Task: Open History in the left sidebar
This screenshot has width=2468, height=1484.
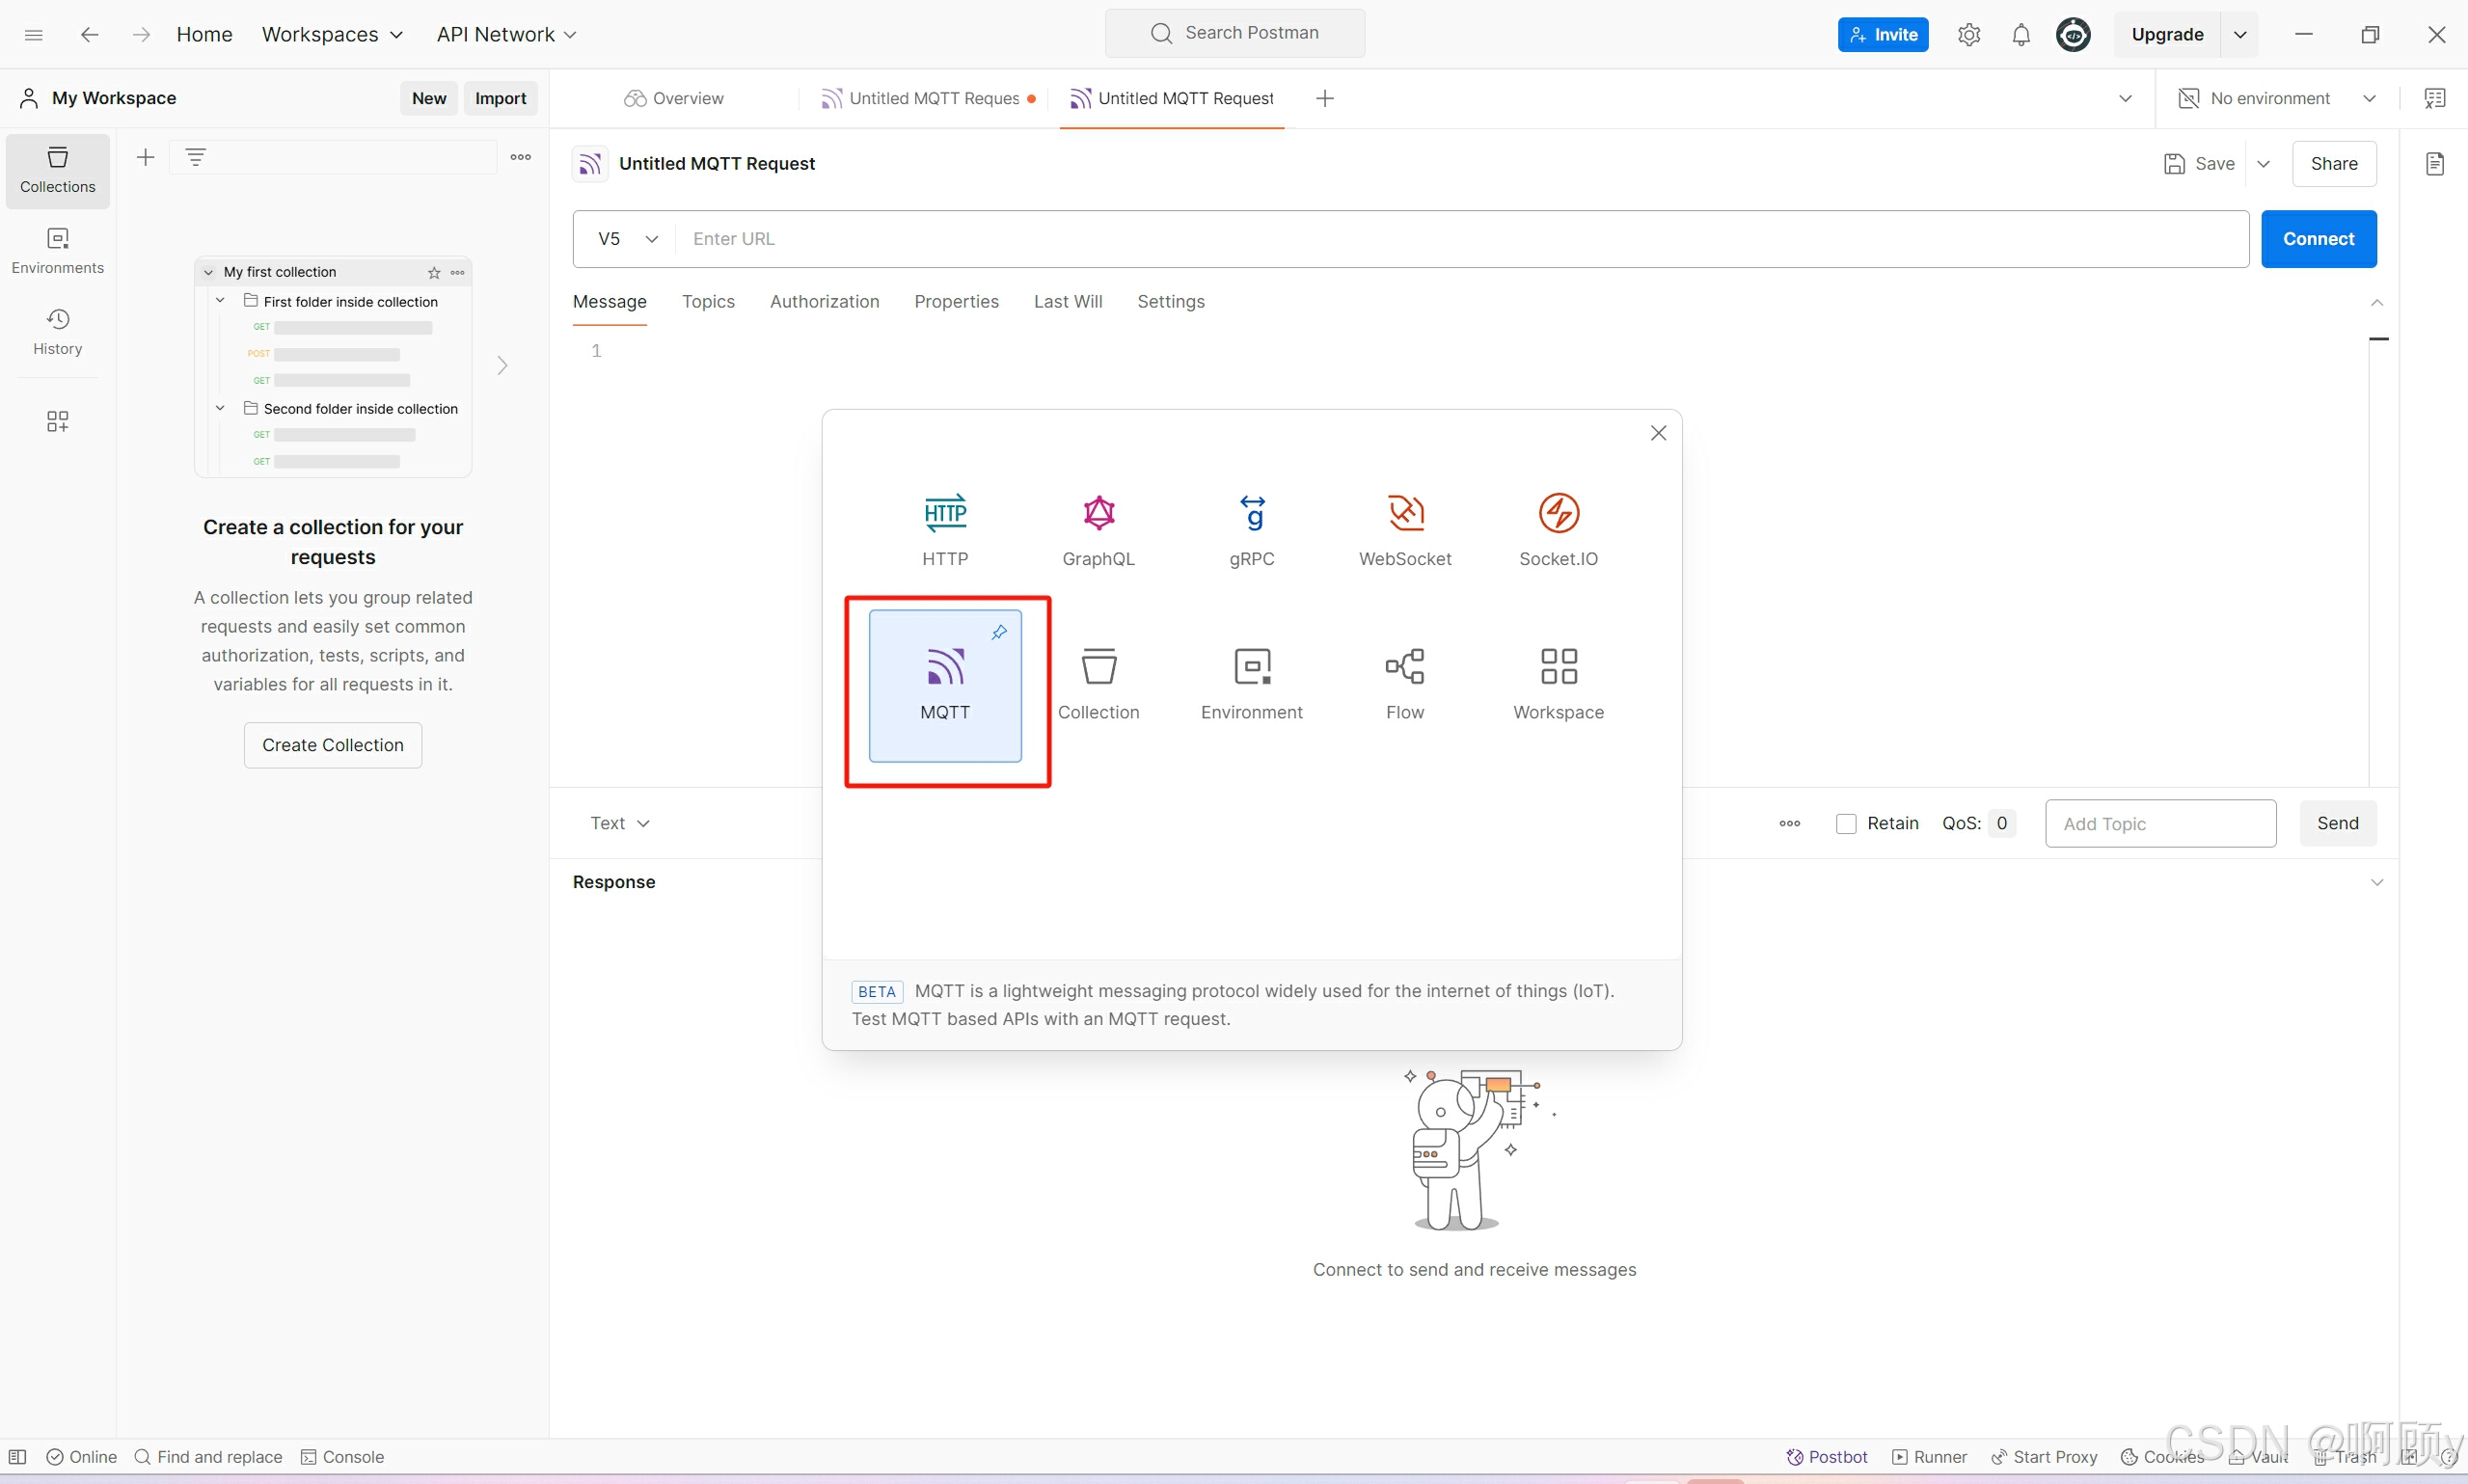Action: (x=57, y=331)
